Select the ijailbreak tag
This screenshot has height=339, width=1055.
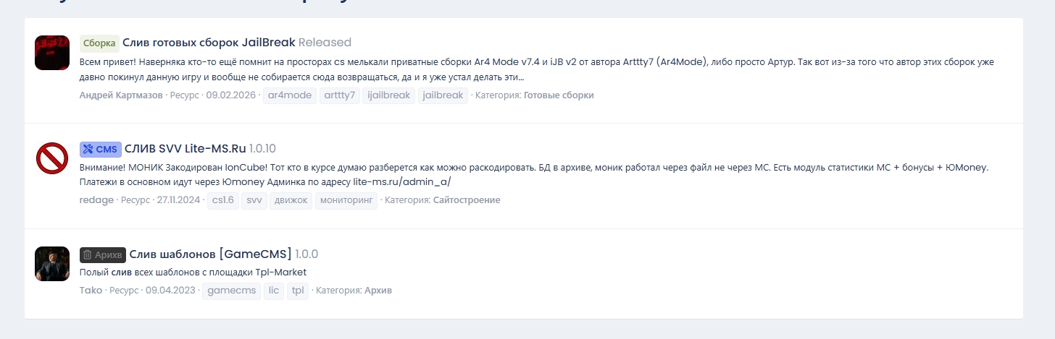(388, 95)
